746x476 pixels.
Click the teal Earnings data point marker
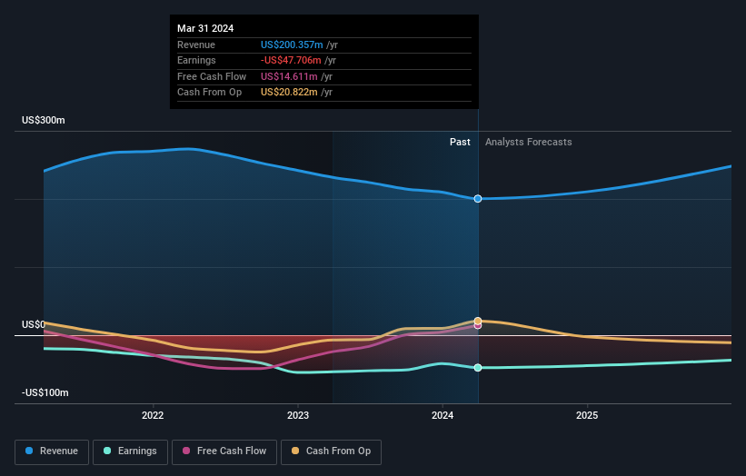pos(478,368)
